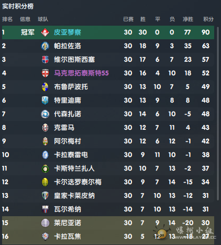Image resolution: width=221 pixels, height=245 pixels.
Task: Open the 卡斯特兰扎人 green circular badge
Action: [x=45, y=169]
